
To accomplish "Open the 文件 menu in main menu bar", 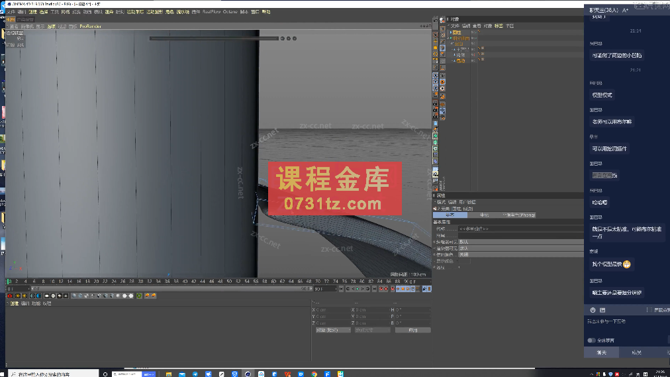I will [11, 12].
